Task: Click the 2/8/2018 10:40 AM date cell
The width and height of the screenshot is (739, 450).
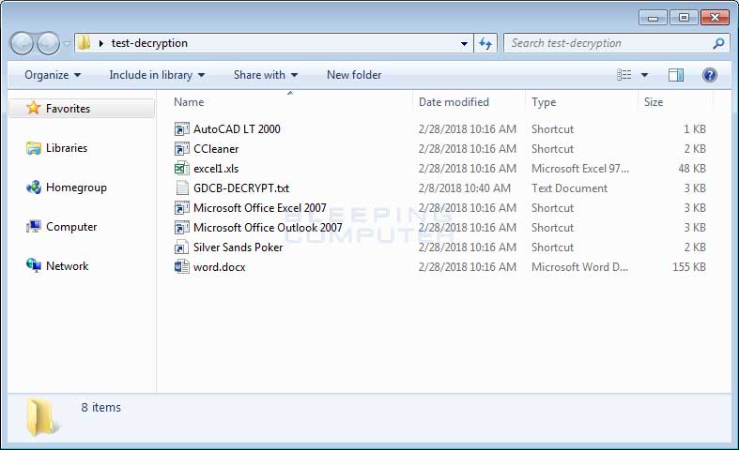Action: point(464,188)
